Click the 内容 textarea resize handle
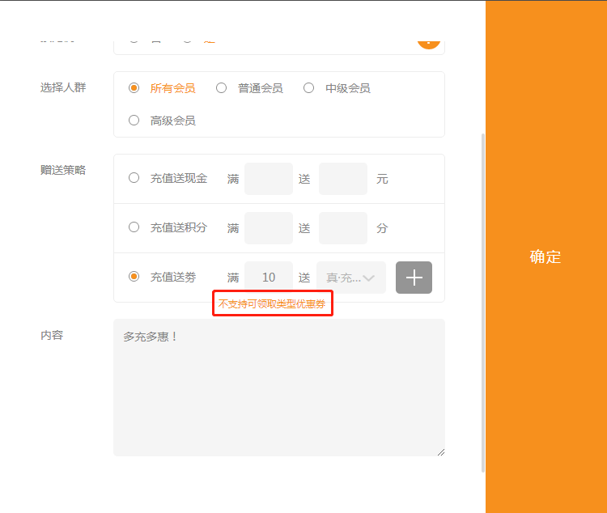Image resolution: width=607 pixels, height=513 pixels. [x=441, y=452]
